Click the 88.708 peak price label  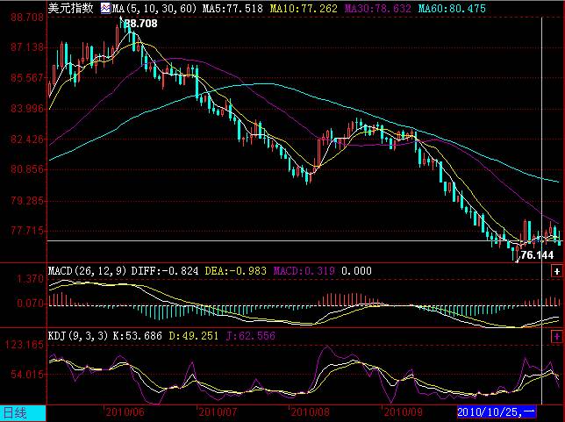point(141,24)
